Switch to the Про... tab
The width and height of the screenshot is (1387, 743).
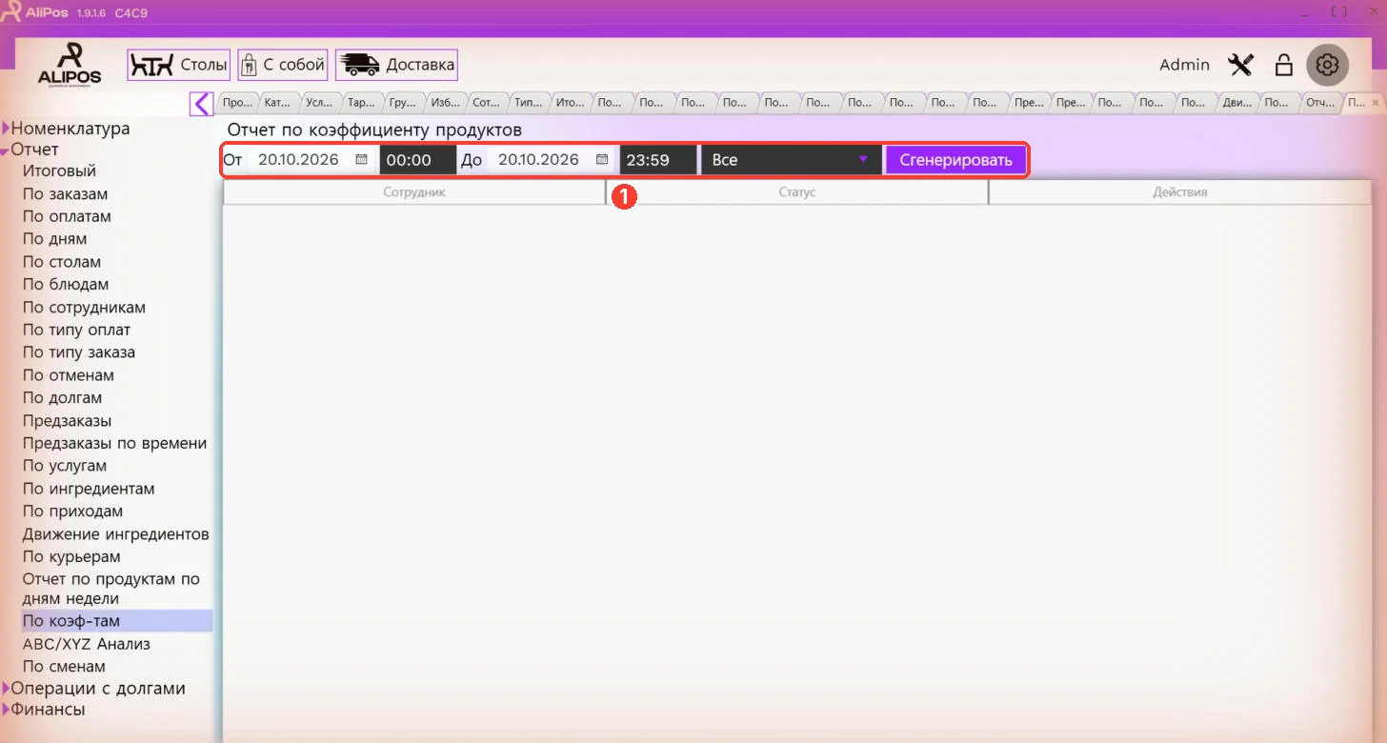(x=238, y=102)
